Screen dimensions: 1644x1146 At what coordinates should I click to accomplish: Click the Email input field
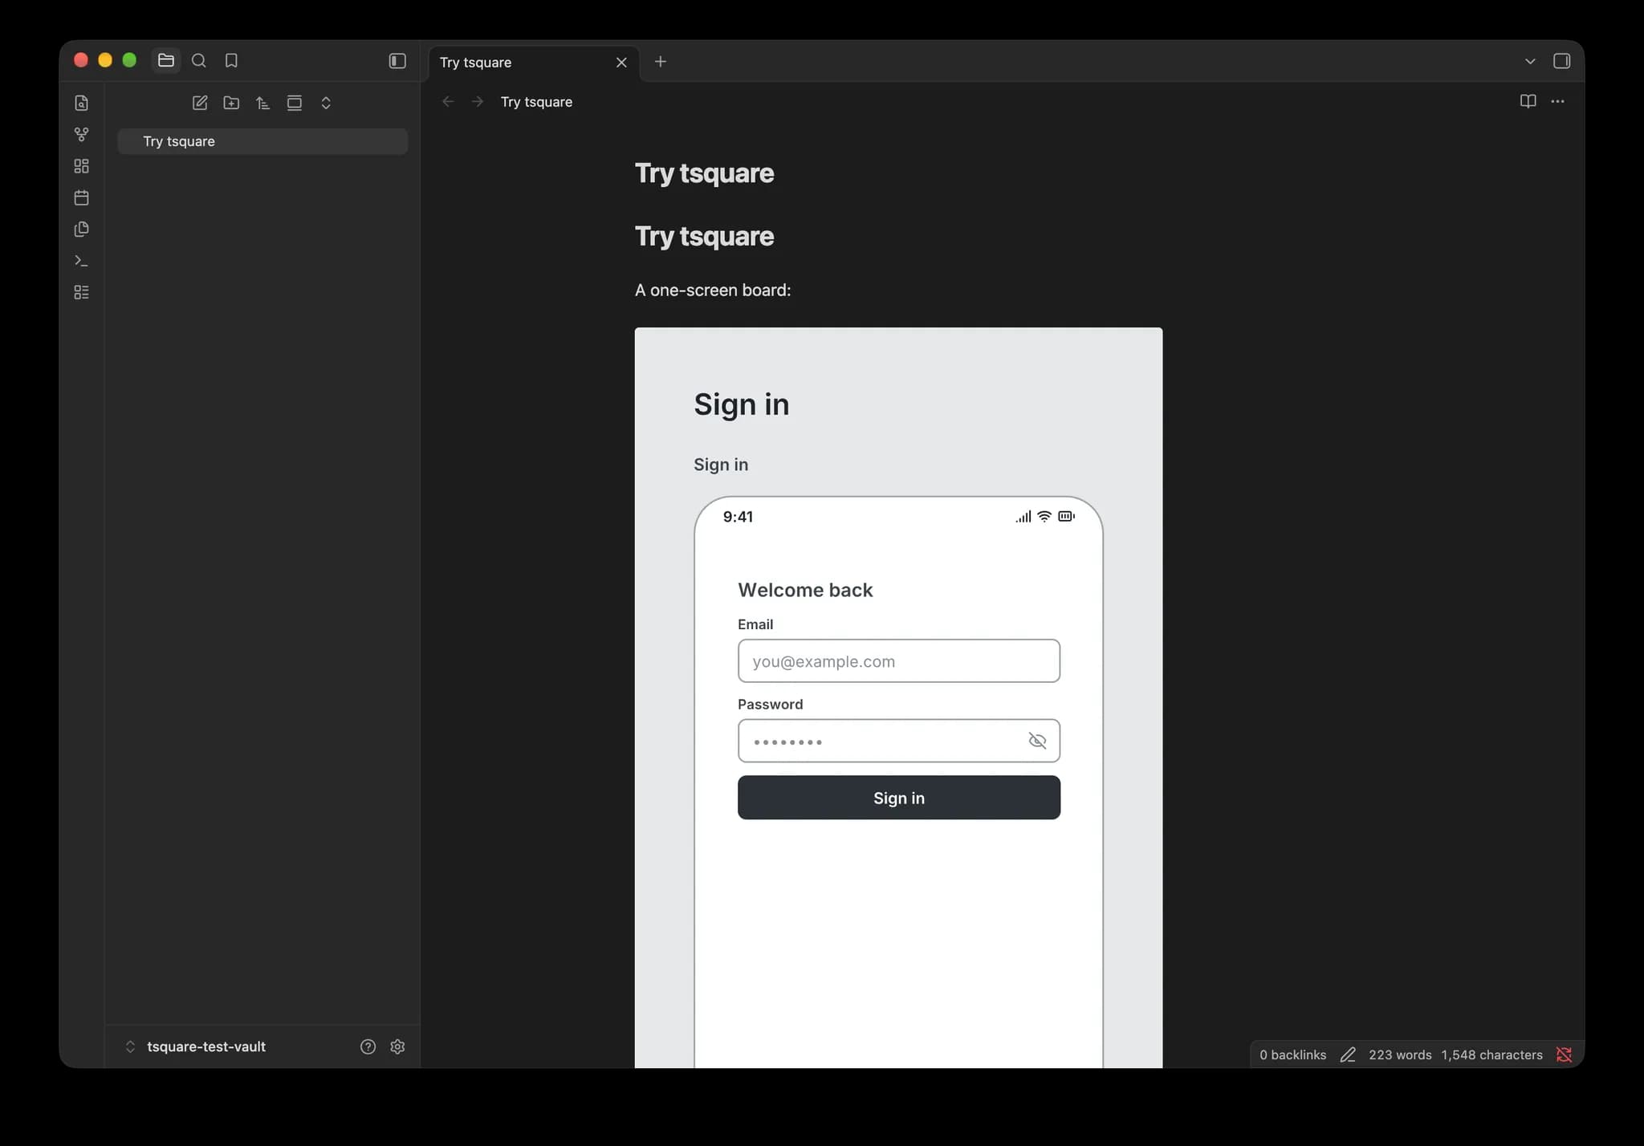[x=898, y=660]
